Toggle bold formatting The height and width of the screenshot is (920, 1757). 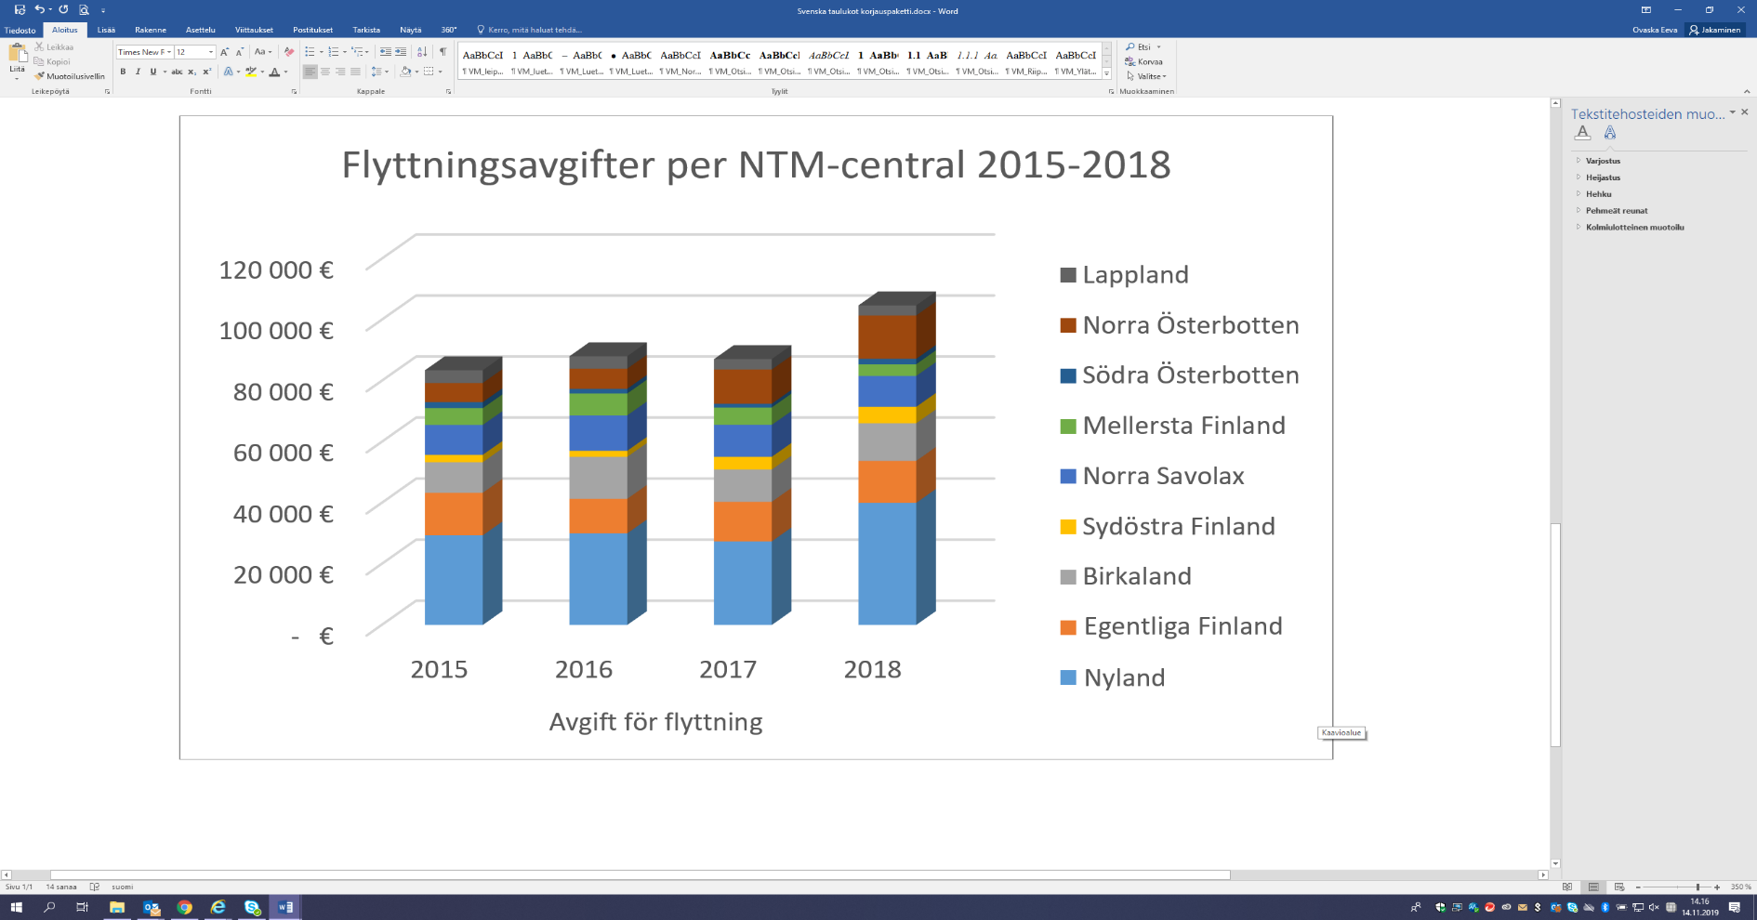[123, 72]
